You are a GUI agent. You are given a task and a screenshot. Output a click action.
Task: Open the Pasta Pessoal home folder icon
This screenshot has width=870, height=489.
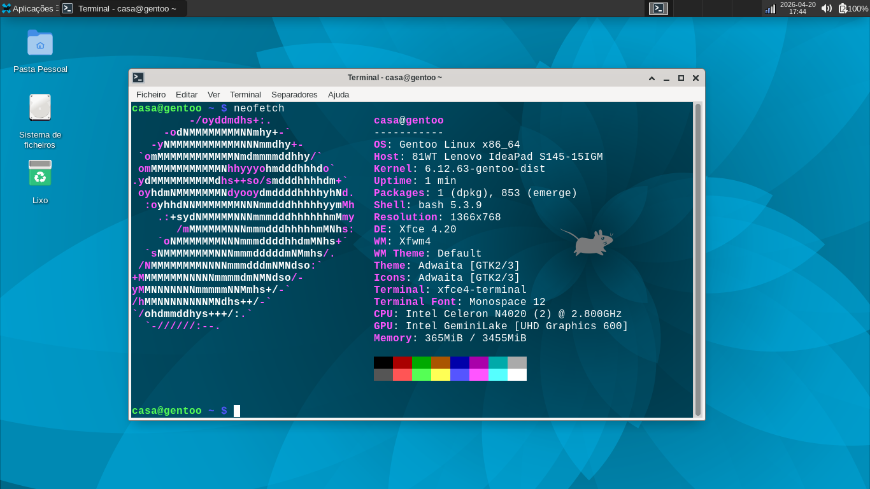pos(40,43)
